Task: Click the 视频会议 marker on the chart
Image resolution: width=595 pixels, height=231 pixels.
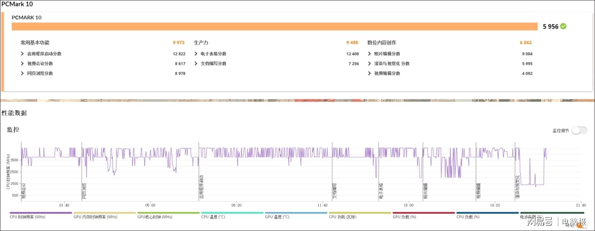Action: (x=24, y=190)
